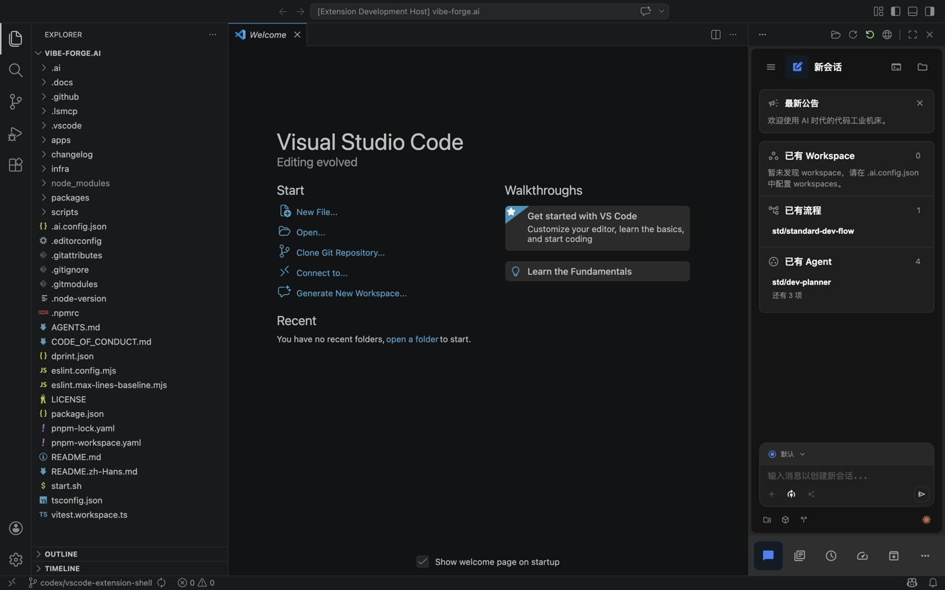Click the Clone Git Repository... link

(x=341, y=253)
